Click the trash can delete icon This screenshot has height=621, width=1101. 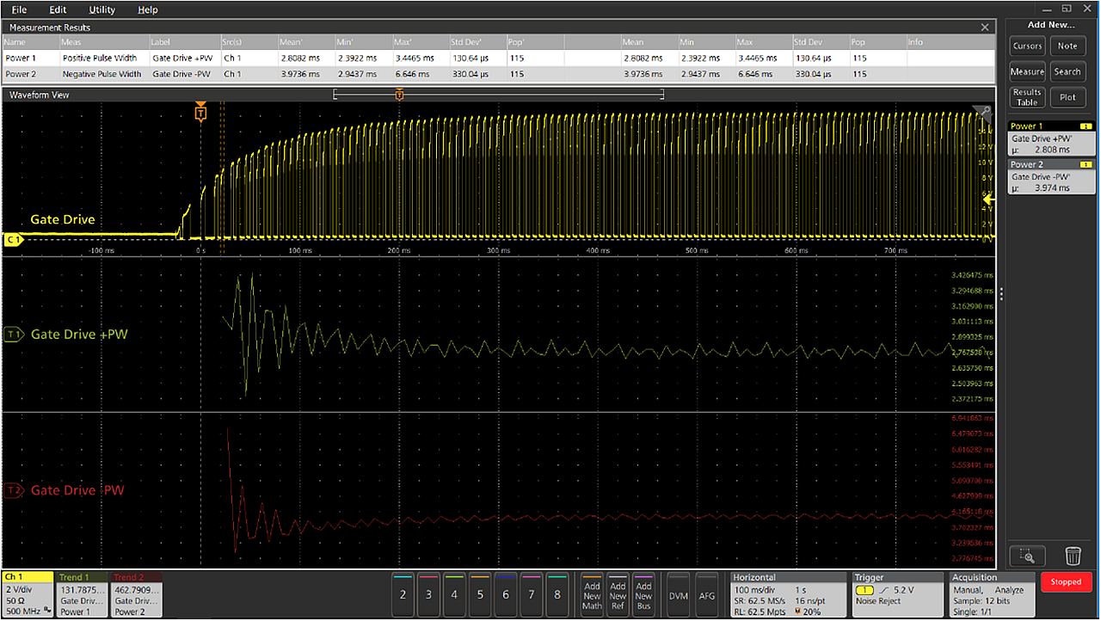pos(1073,556)
